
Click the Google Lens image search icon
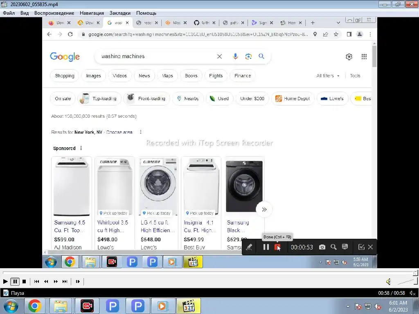coord(248,56)
